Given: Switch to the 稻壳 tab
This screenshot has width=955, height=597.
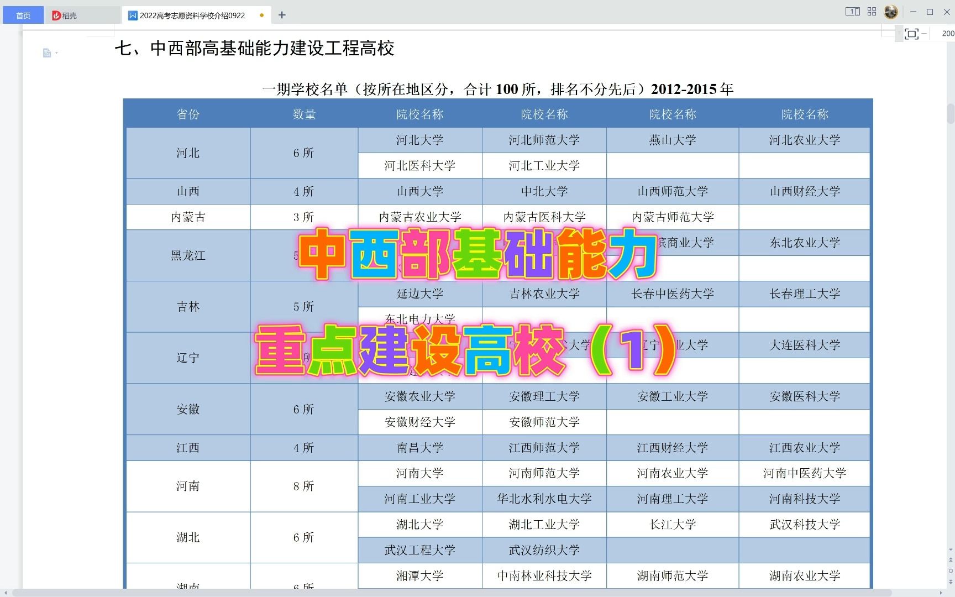Looking at the screenshot, I should pos(83,15).
